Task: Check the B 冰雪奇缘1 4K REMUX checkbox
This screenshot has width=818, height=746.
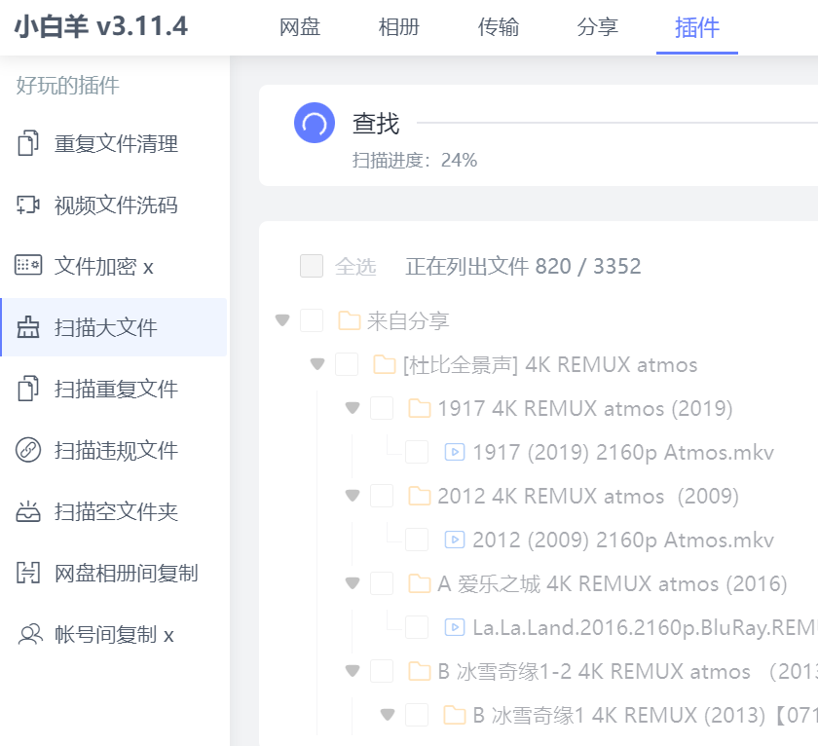Action: 417,715
